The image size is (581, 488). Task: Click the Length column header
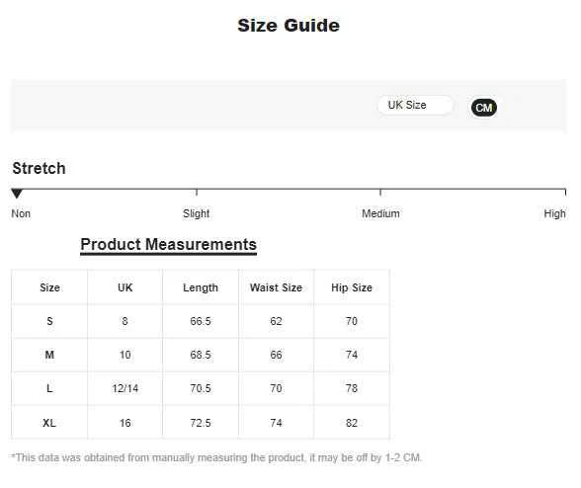tap(201, 287)
